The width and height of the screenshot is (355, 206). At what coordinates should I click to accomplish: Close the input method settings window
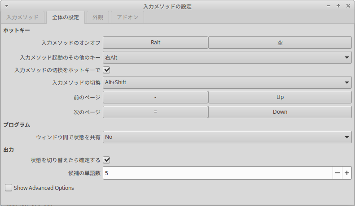[x=348, y=6]
